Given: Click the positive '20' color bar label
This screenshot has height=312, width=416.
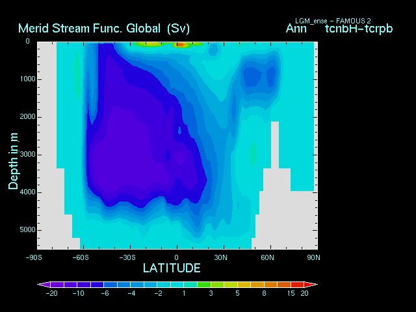Looking at the screenshot, I should point(304,293).
